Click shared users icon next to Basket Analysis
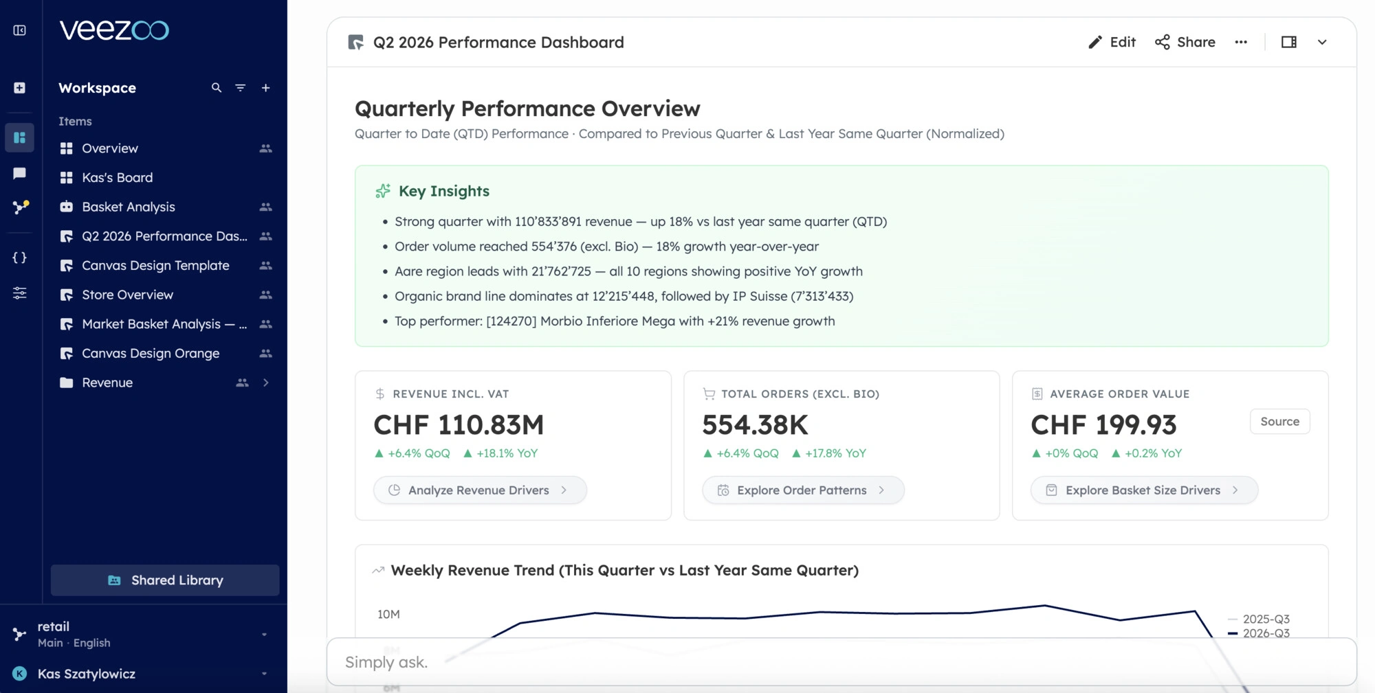Image resolution: width=1375 pixels, height=693 pixels. point(265,207)
